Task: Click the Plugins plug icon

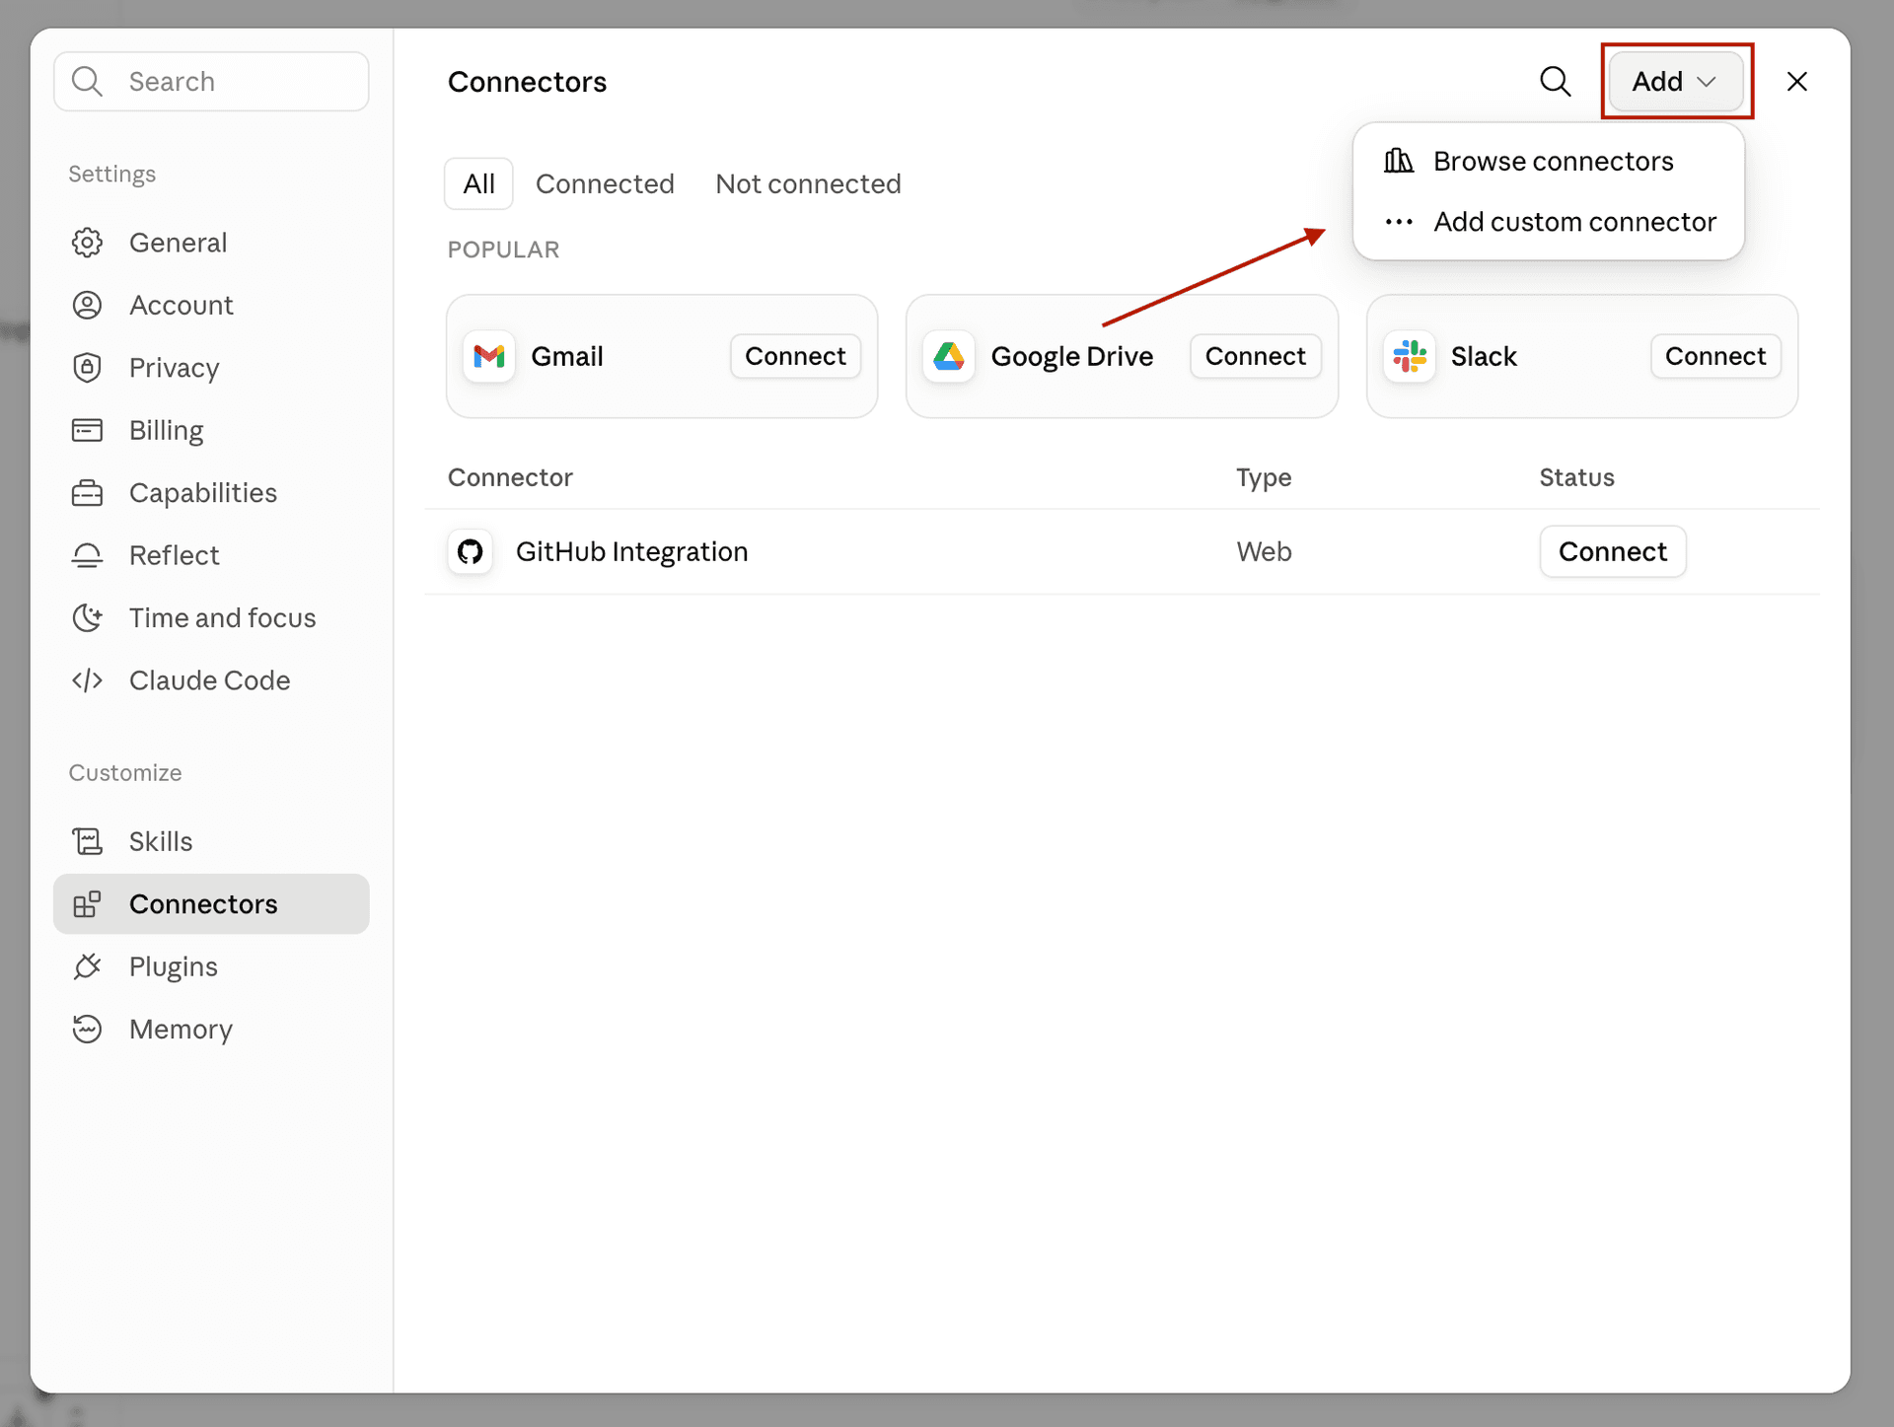Action: (x=87, y=966)
